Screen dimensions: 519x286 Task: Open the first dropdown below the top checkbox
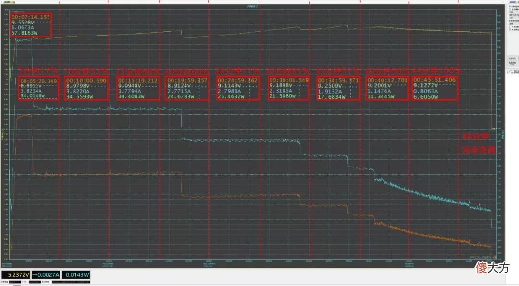click(x=514, y=12)
